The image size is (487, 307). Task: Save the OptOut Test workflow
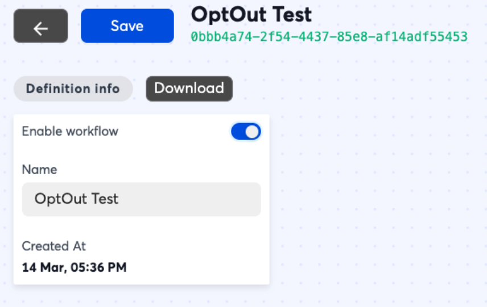(x=127, y=26)
